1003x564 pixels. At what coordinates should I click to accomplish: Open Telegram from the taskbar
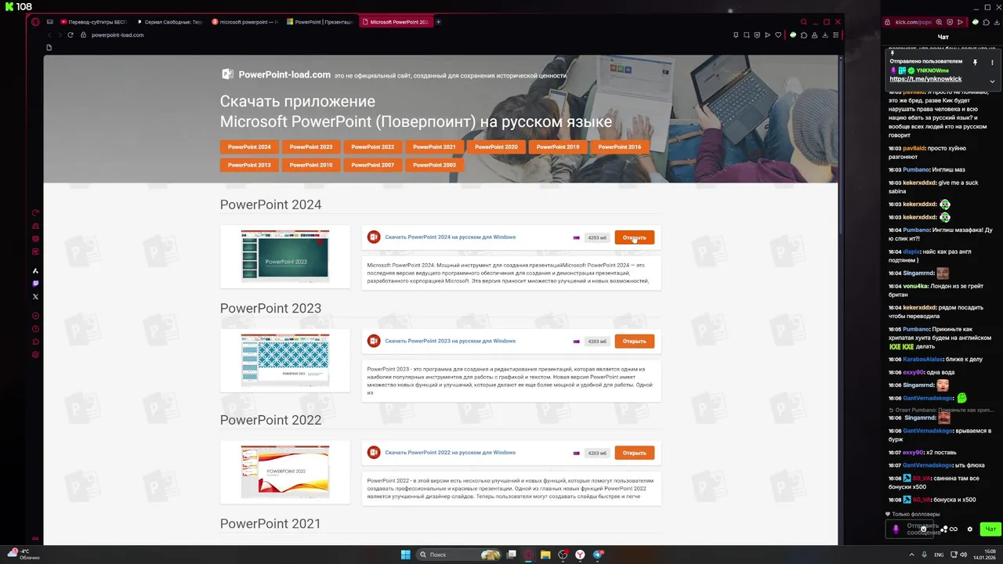pos(598,555)
